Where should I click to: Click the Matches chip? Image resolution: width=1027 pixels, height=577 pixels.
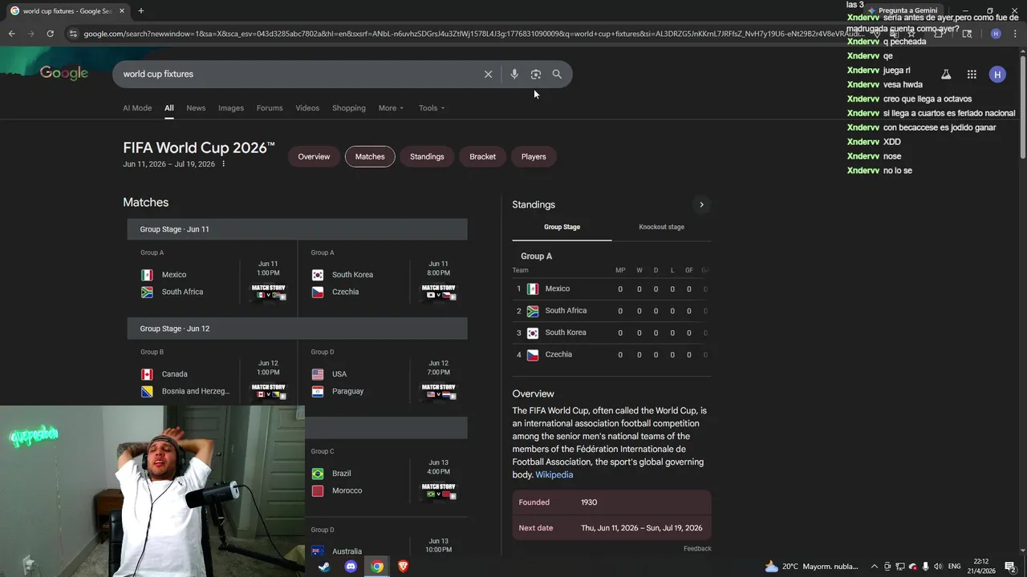[x=370, y=156]
